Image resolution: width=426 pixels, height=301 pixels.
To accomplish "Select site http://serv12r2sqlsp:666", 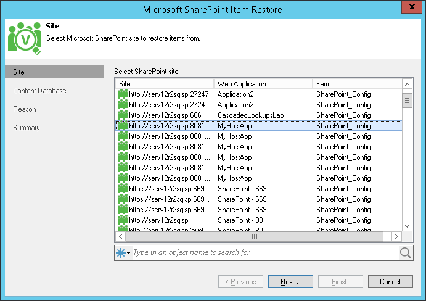I will tap(165, 115).
